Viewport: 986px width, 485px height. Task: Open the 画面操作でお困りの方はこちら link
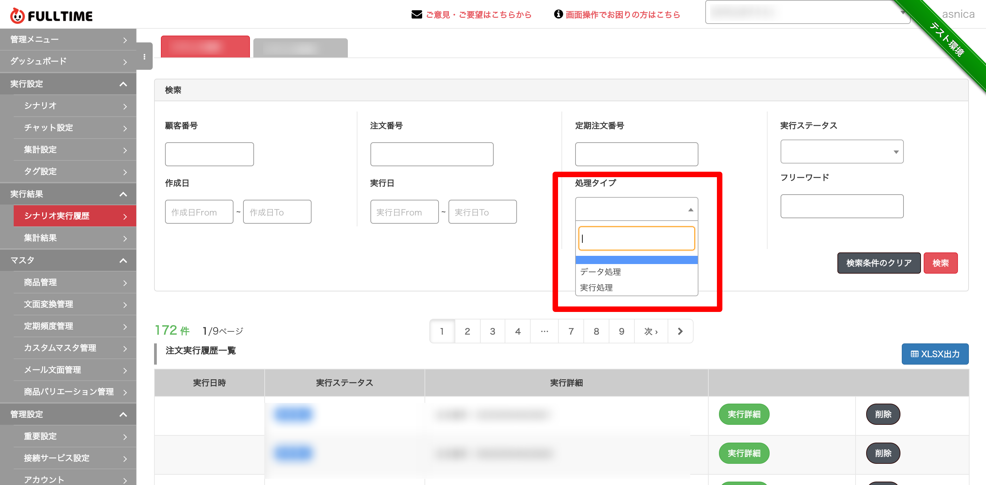point(623,14)
